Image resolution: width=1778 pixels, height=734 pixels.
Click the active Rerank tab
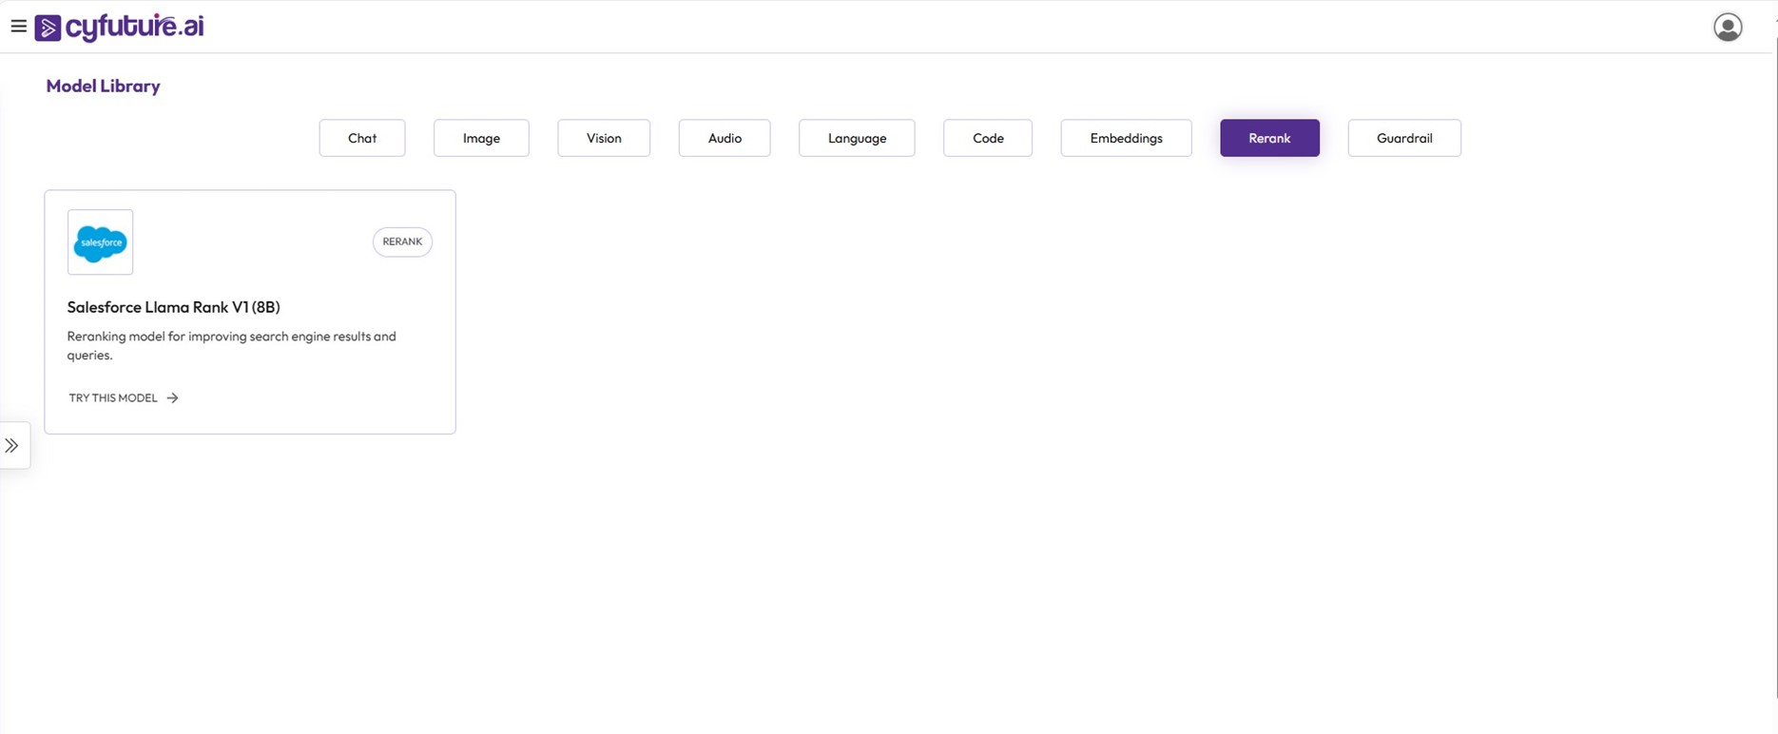(x=1269, y=138)
